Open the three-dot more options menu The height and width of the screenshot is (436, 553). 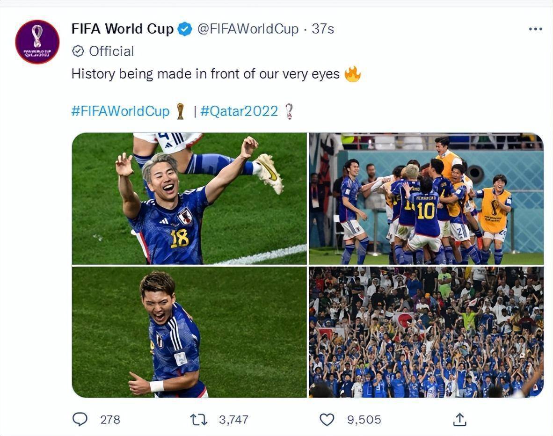tap(535, 29)
